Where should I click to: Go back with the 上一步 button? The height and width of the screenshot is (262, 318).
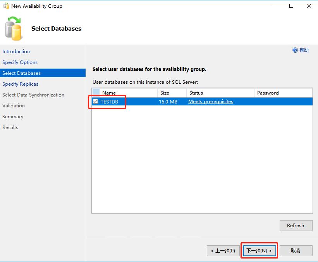pyautogui.click(x=223, y=251)
